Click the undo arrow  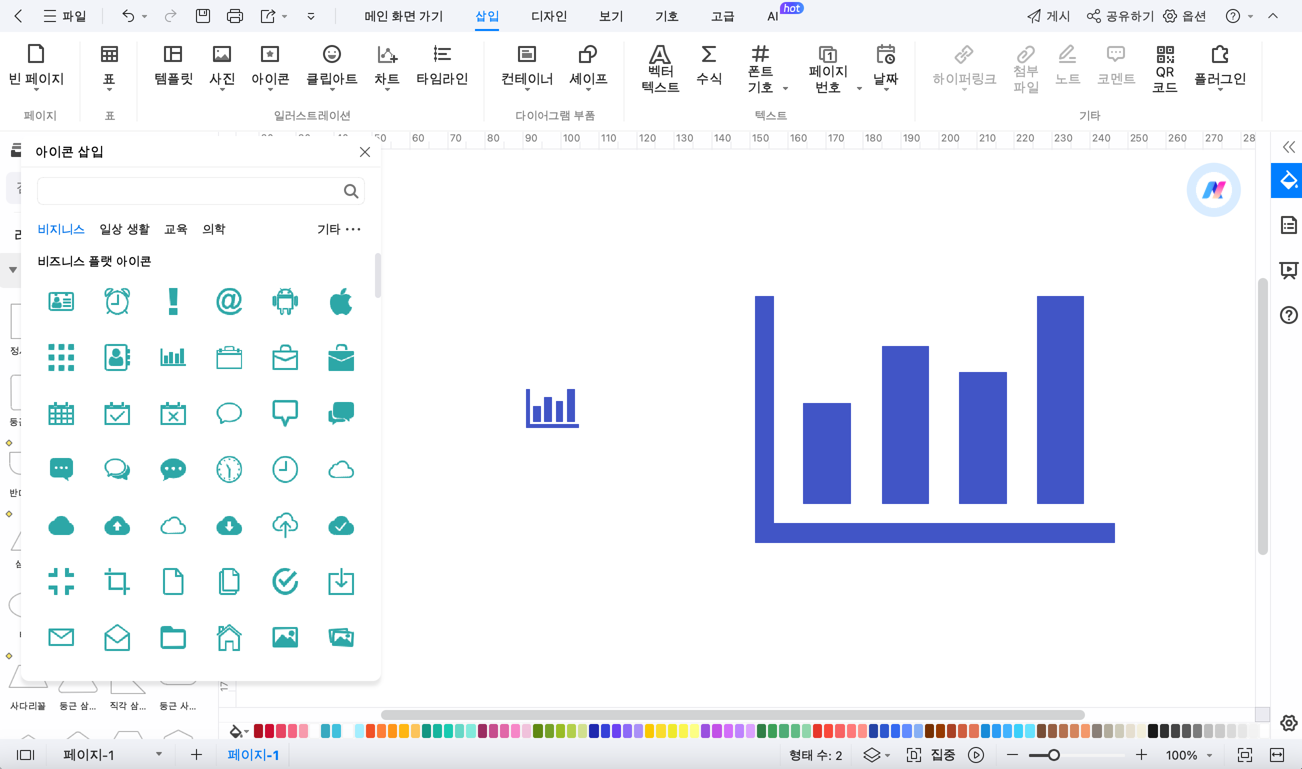pyautogui.click(x=128, y=16)
